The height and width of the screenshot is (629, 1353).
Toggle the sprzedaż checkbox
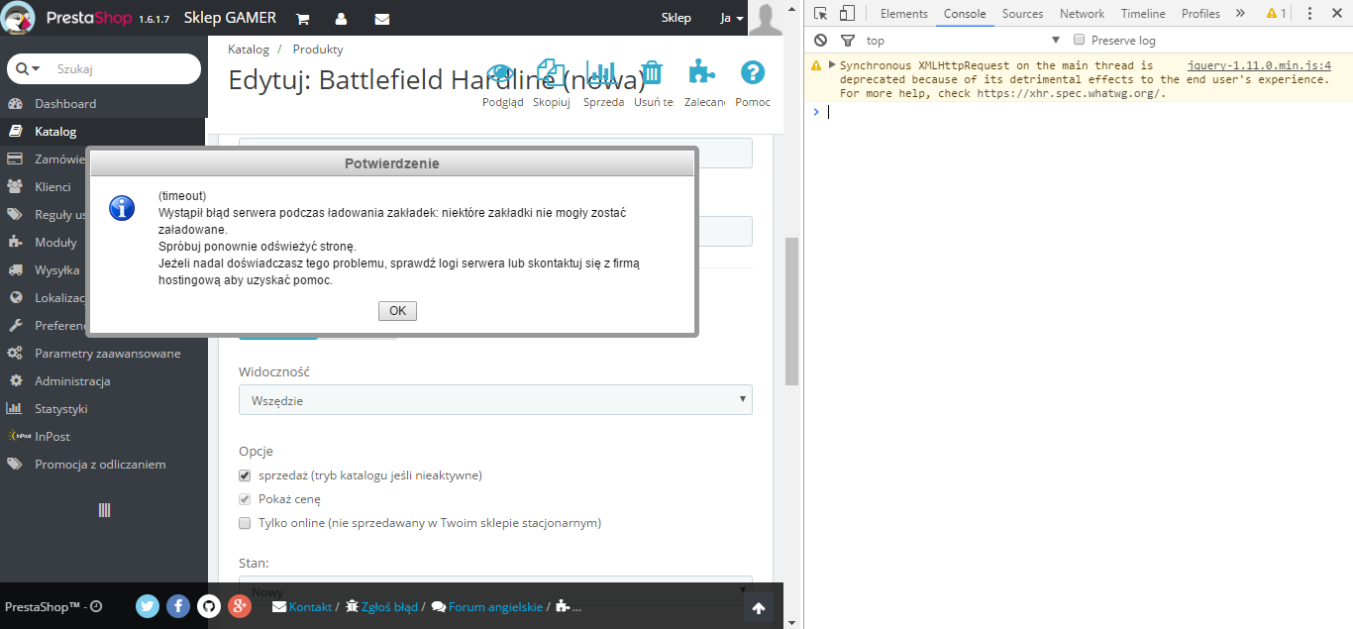click(245, 475)
